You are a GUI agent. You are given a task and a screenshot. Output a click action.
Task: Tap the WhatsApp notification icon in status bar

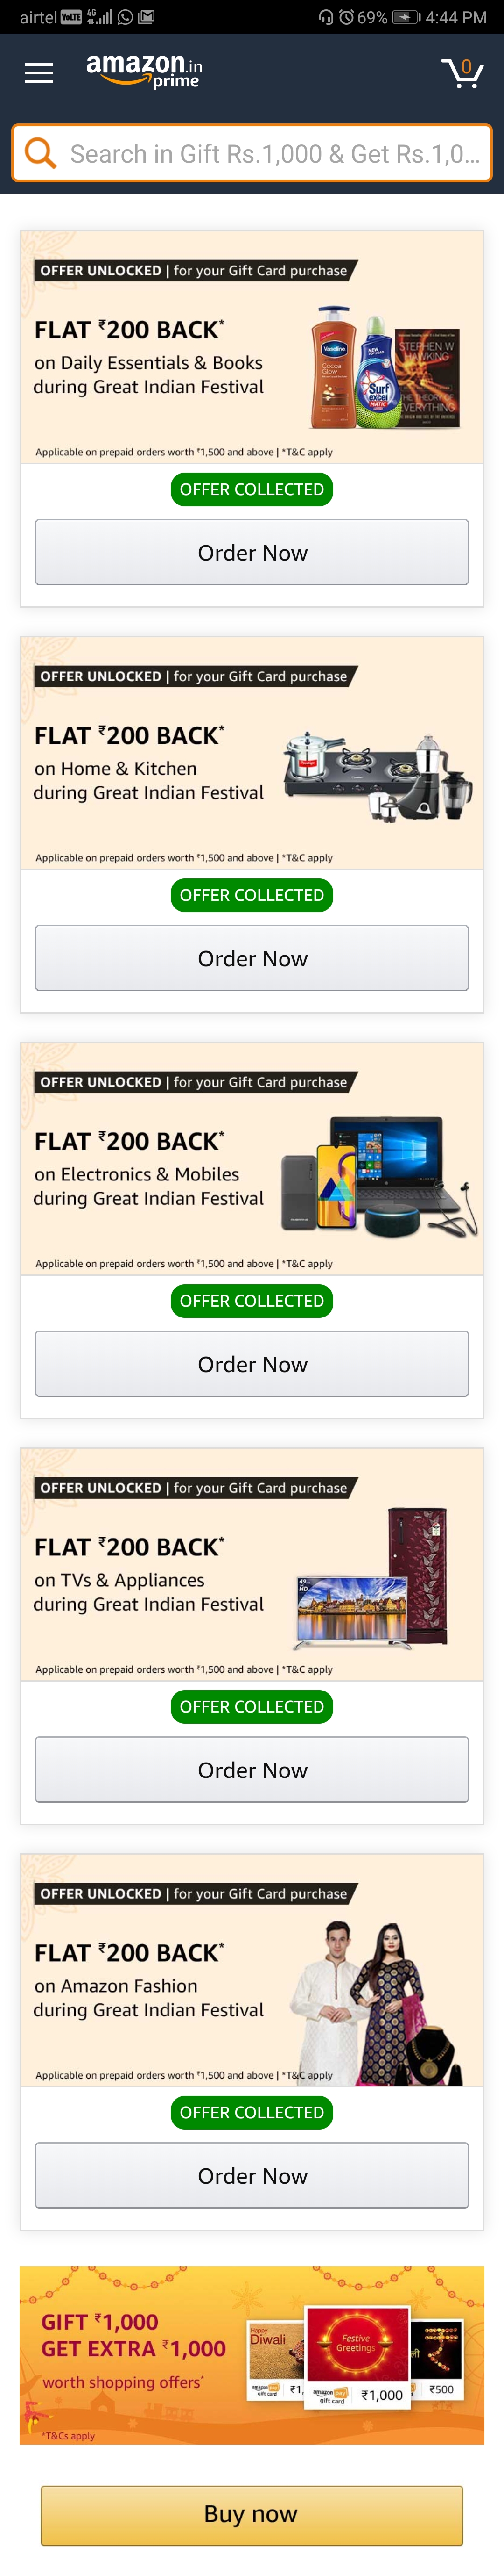click(126, 17)
